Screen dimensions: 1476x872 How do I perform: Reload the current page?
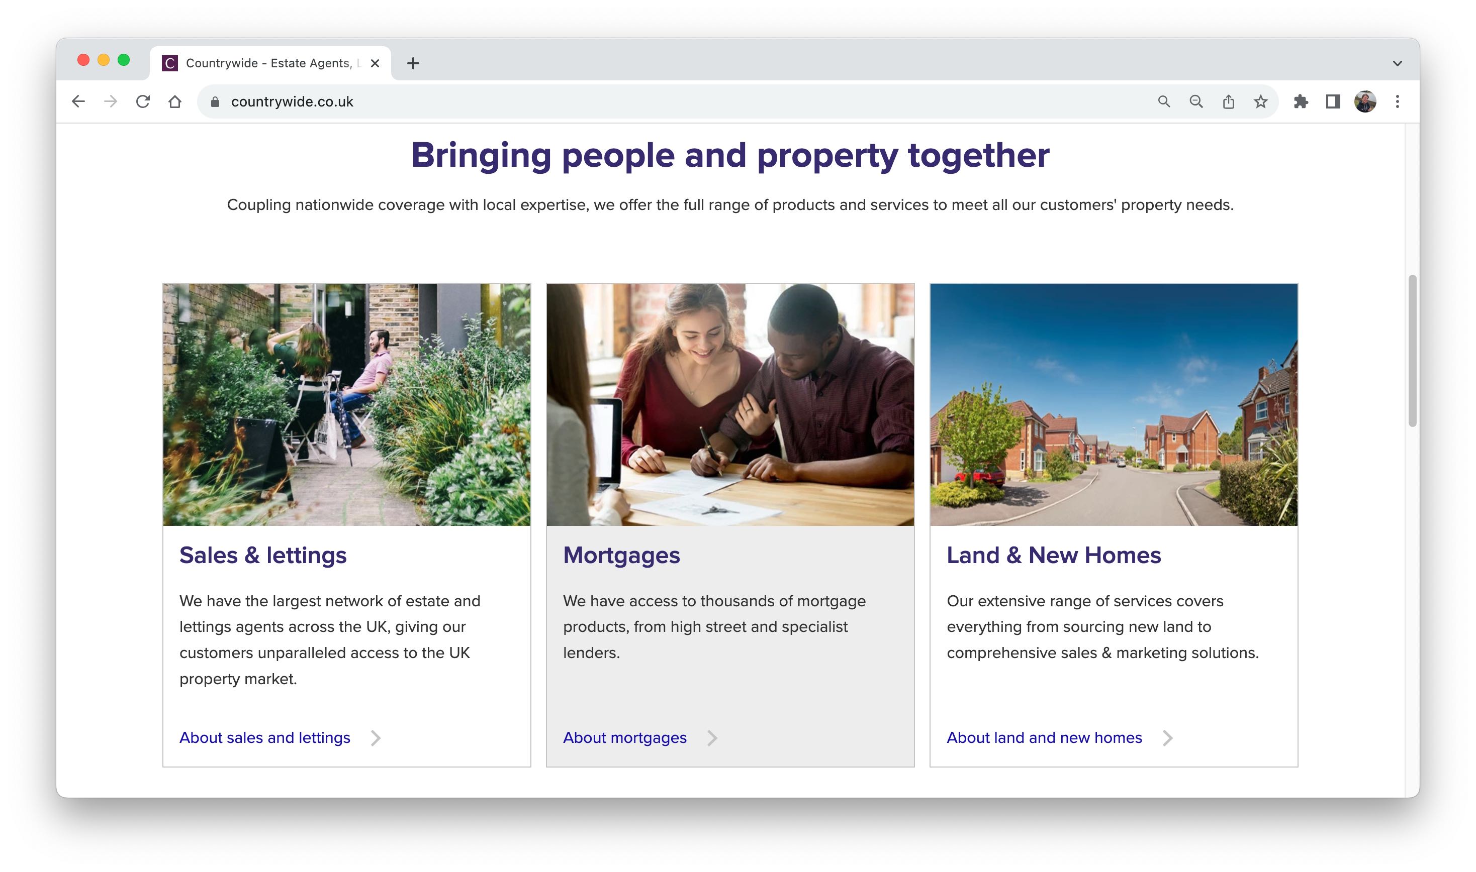[x=143, y=101]
